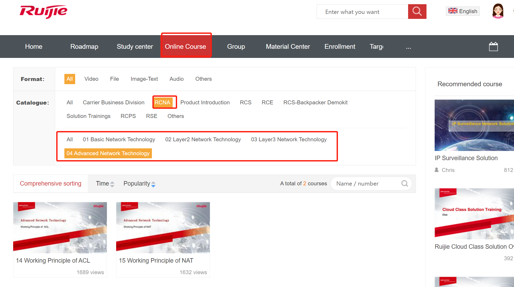The width and height of the screenshot is (514, 287).
Task: Click author name Chris
Action: coord(448,170)
